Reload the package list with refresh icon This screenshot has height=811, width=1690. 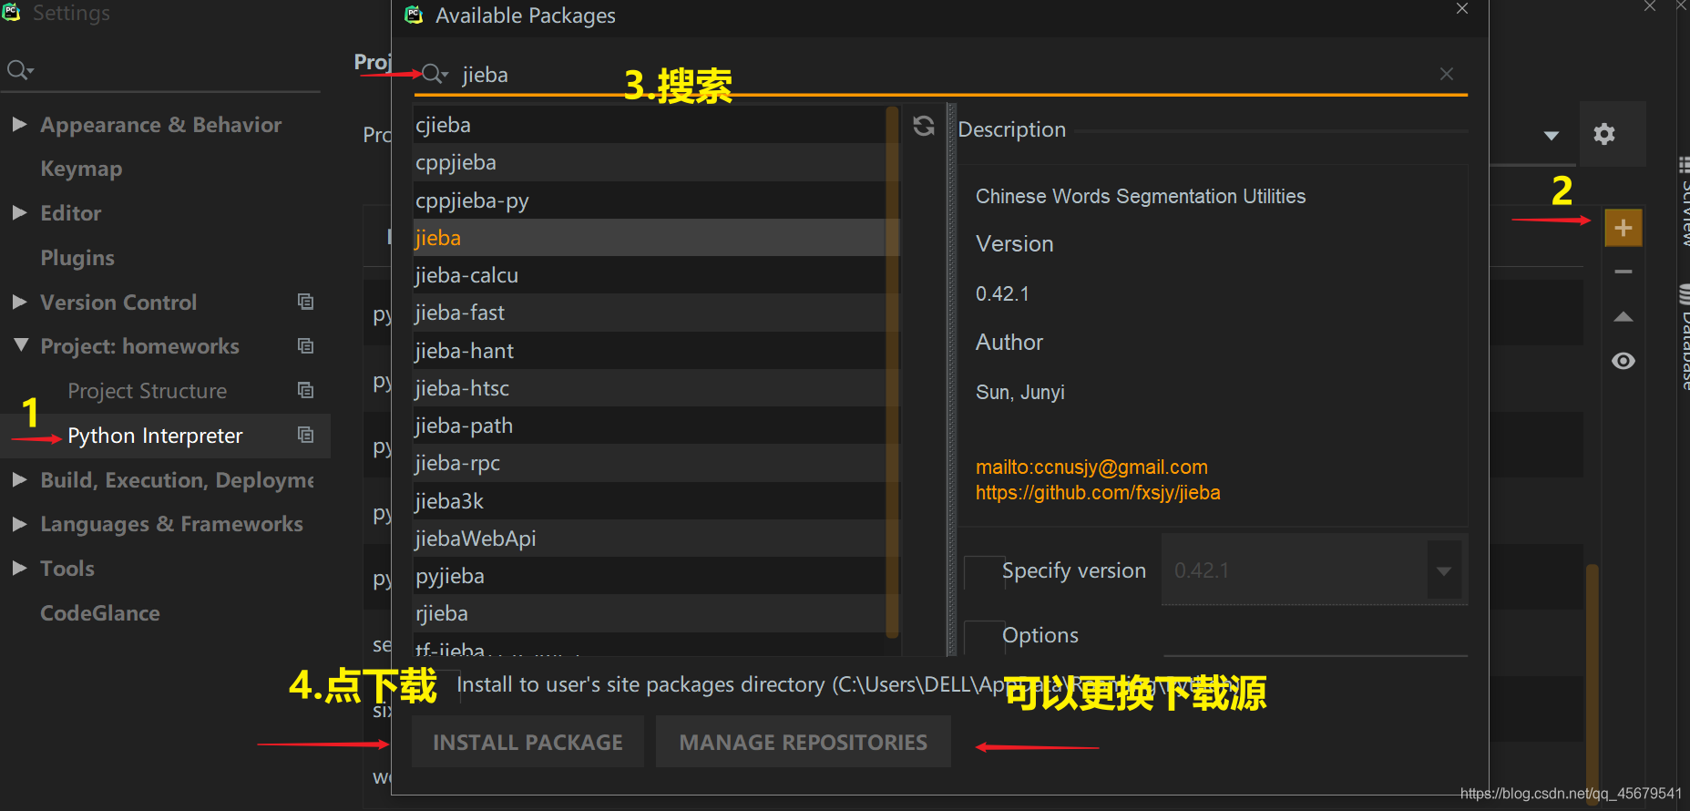point(924,126)
